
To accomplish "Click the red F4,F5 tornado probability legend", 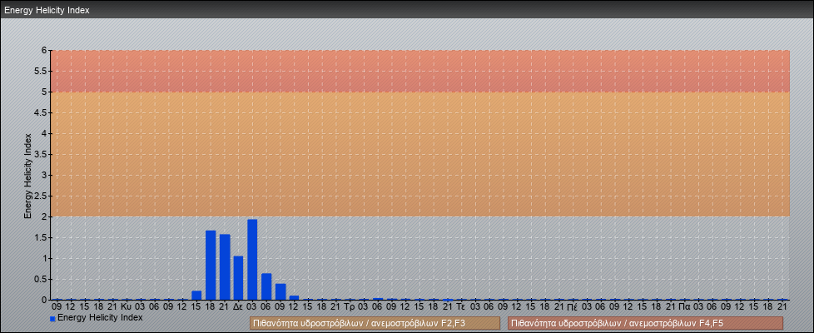I will (645, 323).
